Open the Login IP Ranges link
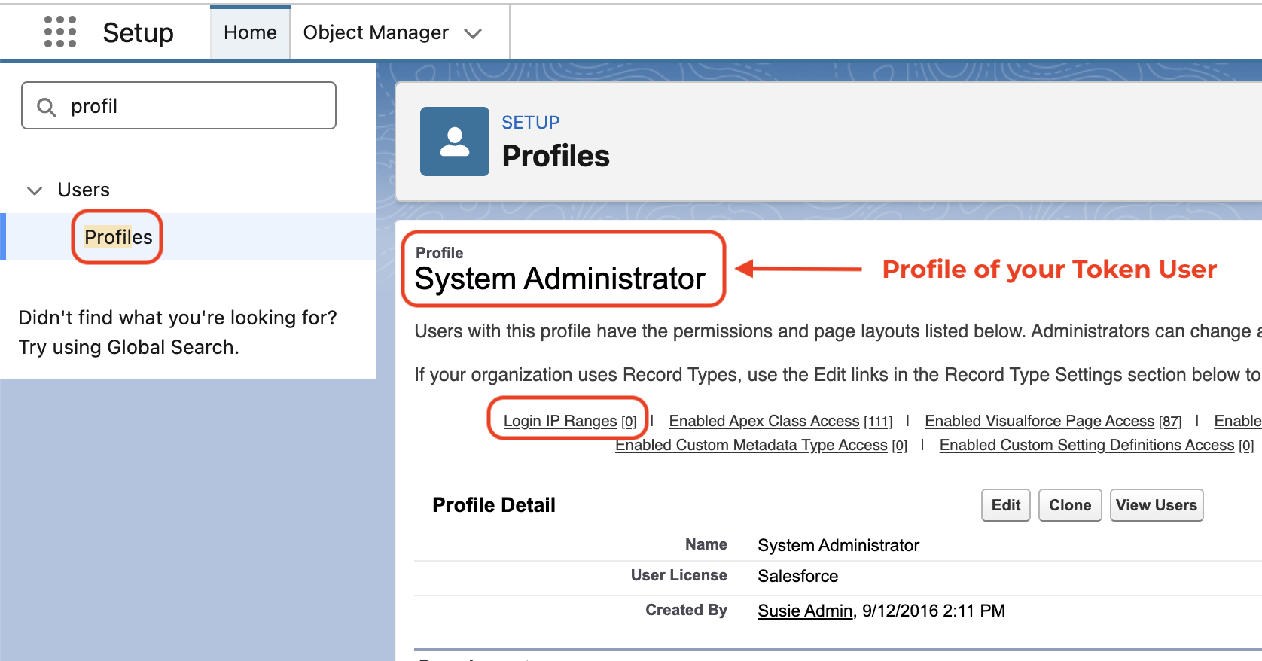The height and width of the screenshot is (661, 1262). (570, 421)
